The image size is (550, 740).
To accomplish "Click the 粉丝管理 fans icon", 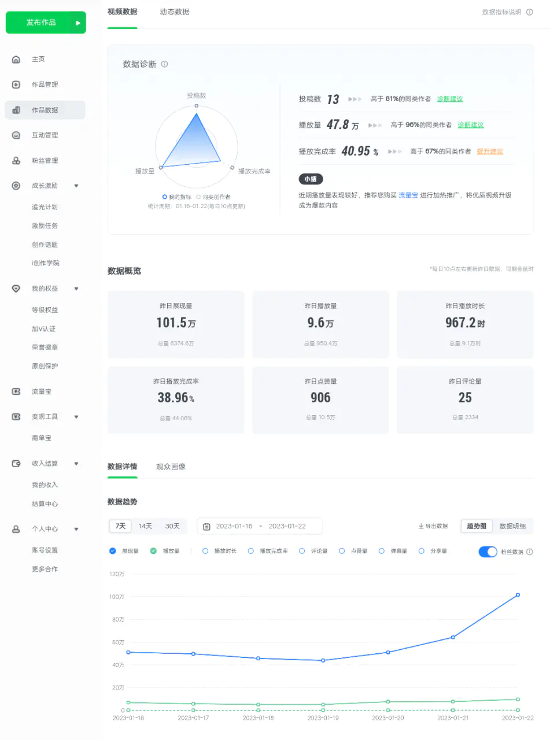I will point(16,161).
